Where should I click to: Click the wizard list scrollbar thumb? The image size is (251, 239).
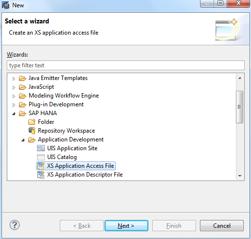[240, 107]
